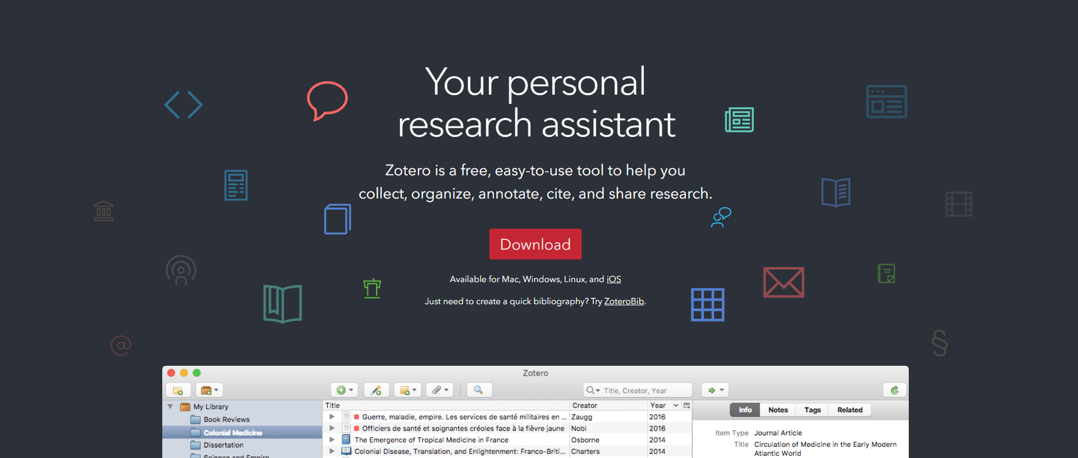Screen dimensions: 1078x458
Task: Click the red tag square on Officiers row
Action: (x=356, y=428)
